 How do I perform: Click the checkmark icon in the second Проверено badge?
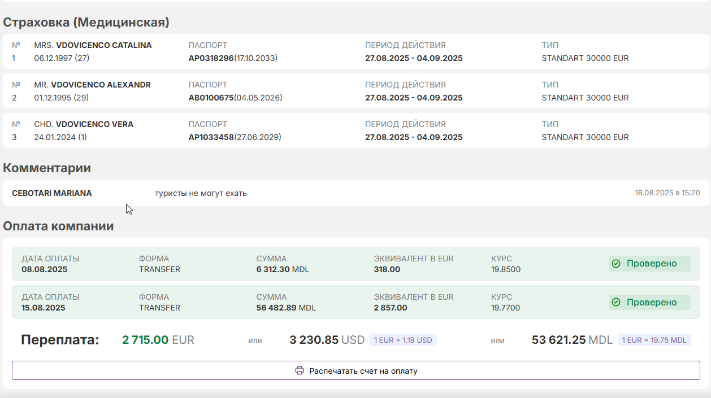(616, 302)
